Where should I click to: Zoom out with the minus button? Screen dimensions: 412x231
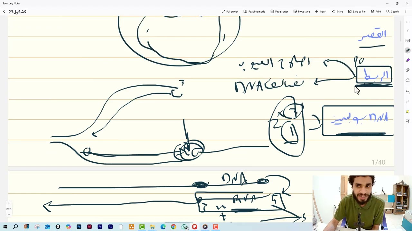(9, 214)
